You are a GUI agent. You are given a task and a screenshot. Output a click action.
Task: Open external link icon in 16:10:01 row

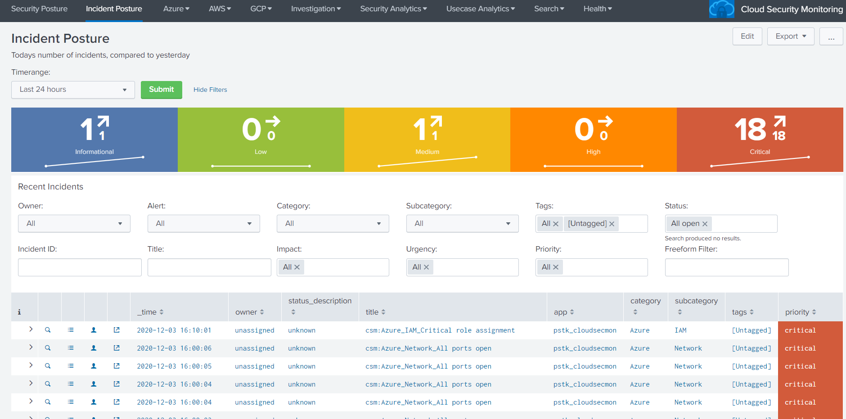pyautogui.click(x=117, y=330)
